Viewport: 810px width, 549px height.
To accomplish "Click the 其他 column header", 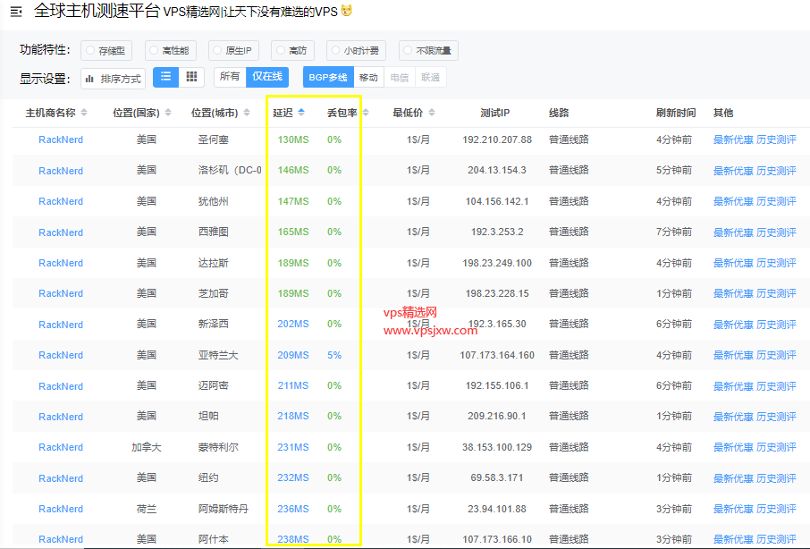I will (x=723, y=113).
